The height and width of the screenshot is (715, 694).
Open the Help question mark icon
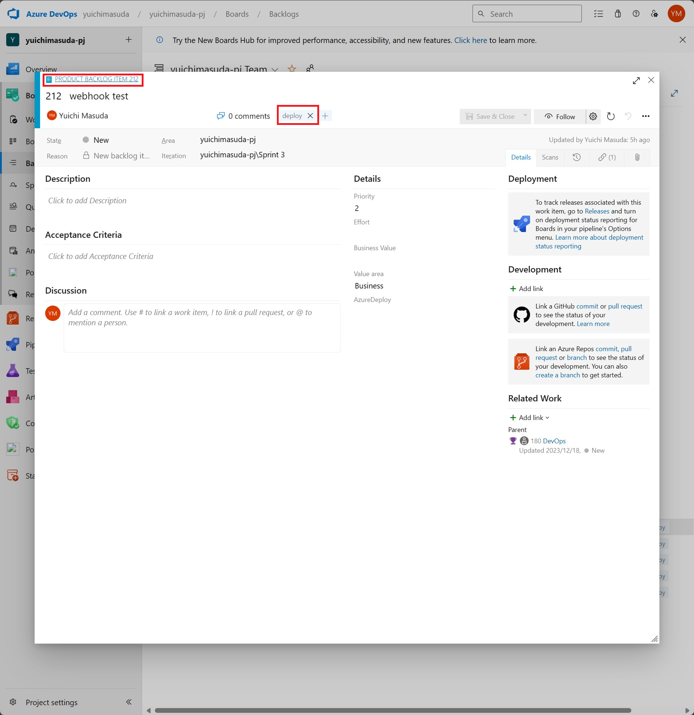[x=636, y=14]
